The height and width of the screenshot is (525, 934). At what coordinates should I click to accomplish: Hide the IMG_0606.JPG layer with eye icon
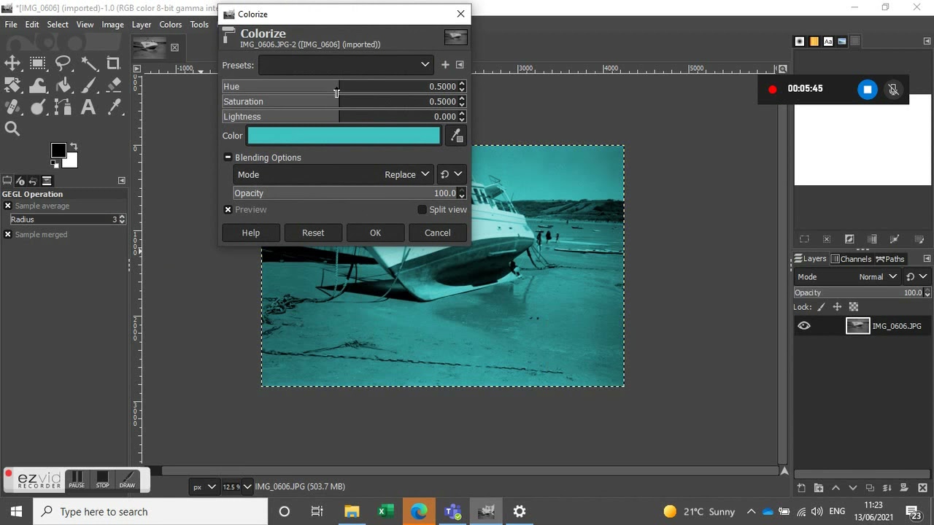[804, 326]
